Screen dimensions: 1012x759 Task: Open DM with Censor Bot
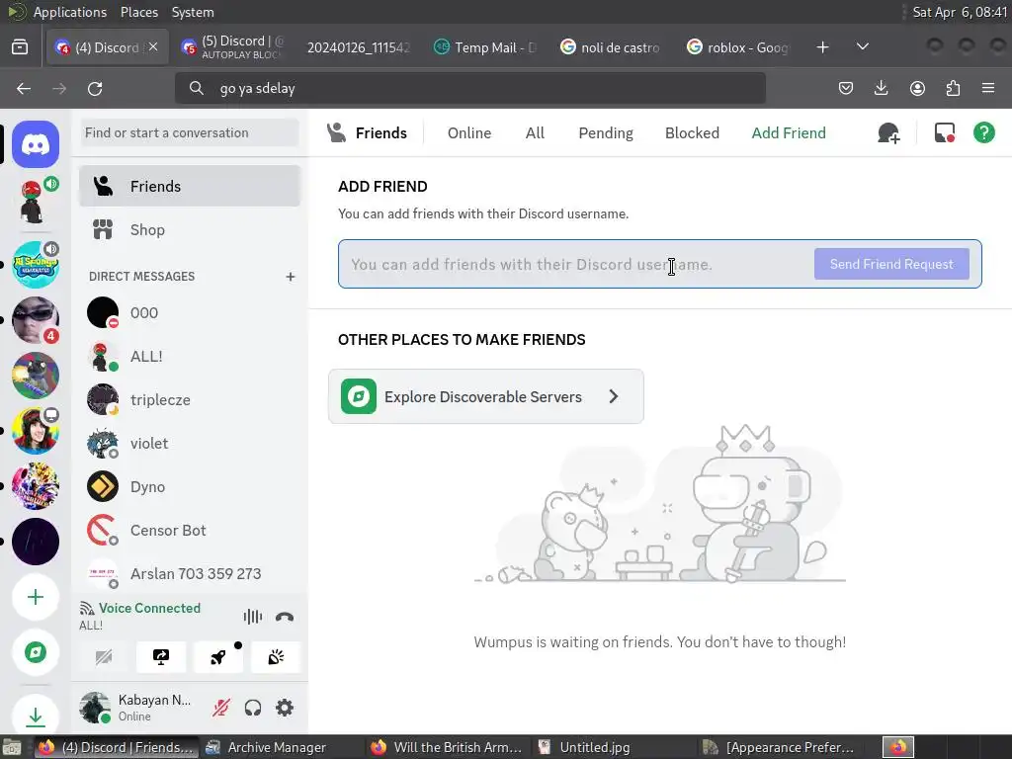pyautogui.click(x=190, y=530)
